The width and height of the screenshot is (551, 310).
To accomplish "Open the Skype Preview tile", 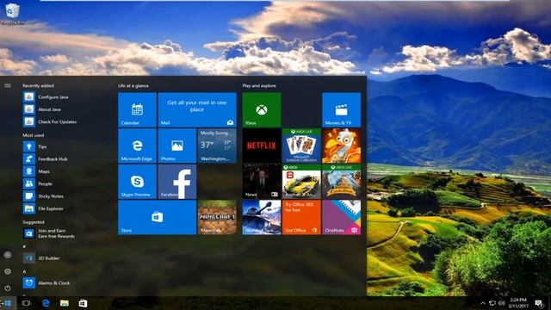I will coord(137,182).
